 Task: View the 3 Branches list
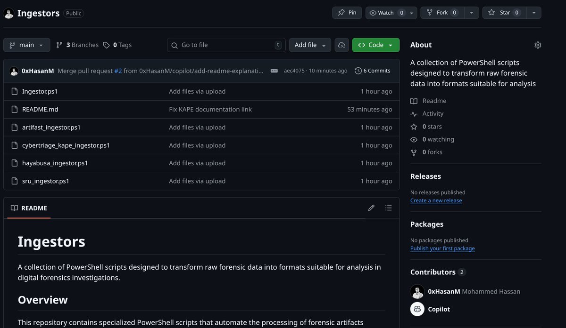tap(77, 45)
